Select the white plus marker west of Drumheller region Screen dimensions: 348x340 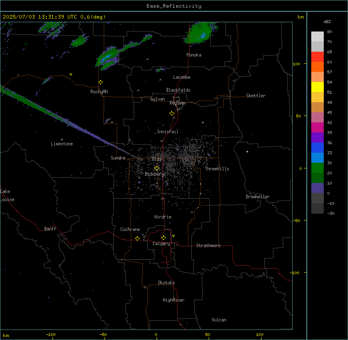point(247,151)
